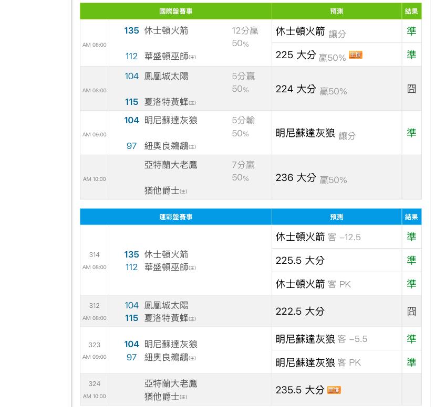435x407 pixels.
Task: Click 休士頓火箭 team name in 運彩盤 game 314
Action: [x=166, y=254]
